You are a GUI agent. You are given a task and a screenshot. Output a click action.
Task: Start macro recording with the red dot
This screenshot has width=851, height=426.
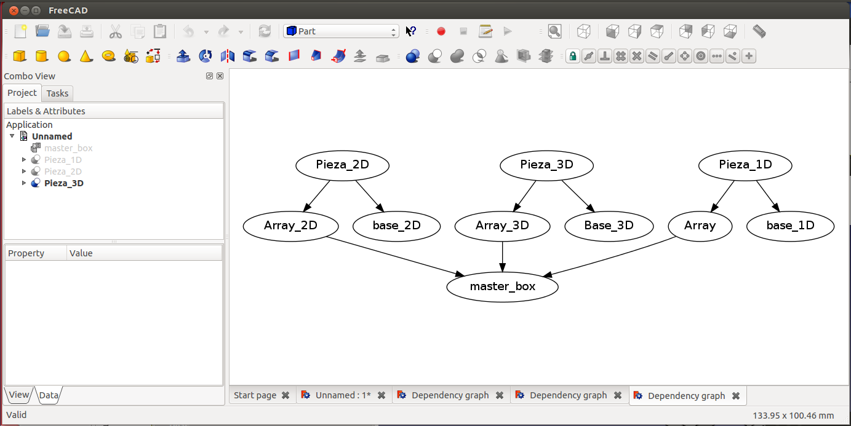tap(441, 31)
